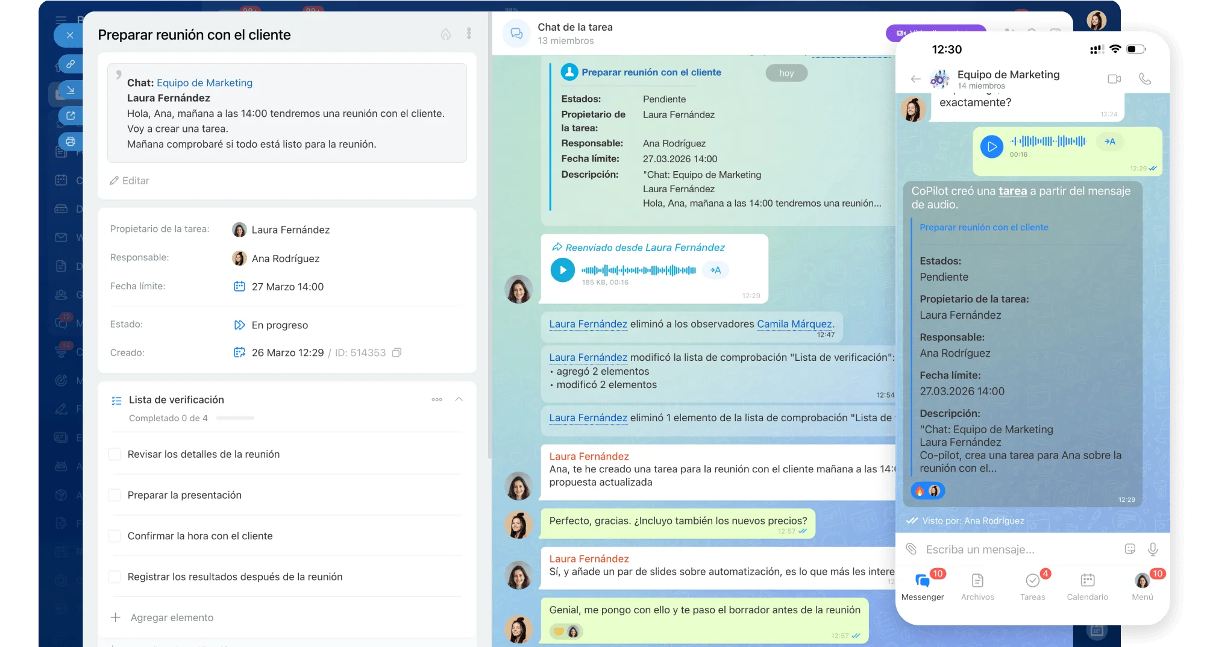Click responsible person Ana Rodríguez

pyautogui.click(x=276, y=258)
